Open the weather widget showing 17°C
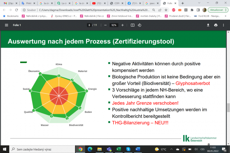Viewport: 230px width, 153px height. [x=161, y=149]
